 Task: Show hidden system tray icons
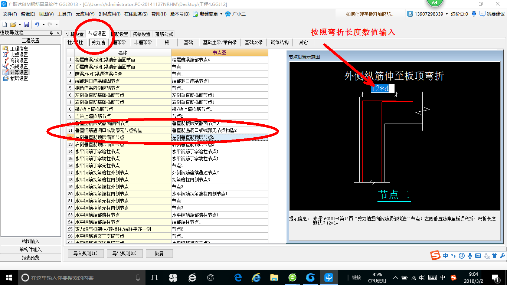[x=396, y=278]
